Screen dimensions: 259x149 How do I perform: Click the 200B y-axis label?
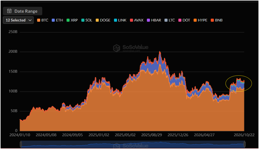tap(13, 52)
